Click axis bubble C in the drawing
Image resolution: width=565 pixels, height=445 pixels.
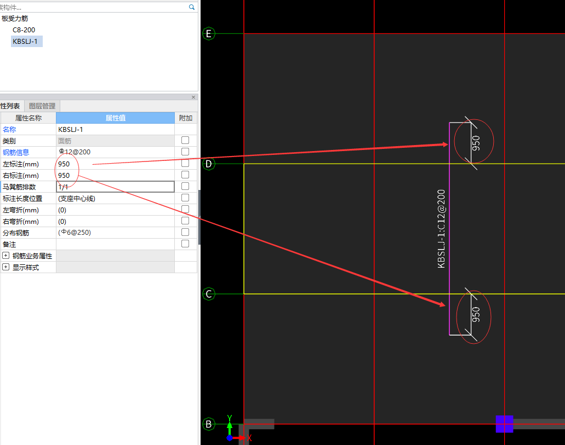pos(209,294)
